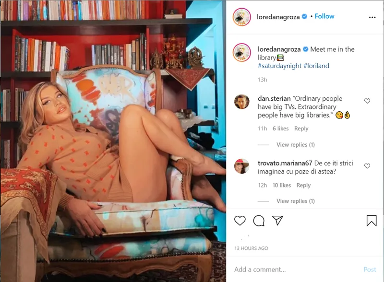Share the post via paper plane icon
The height and width of the screenshot is (282, 384).
(277, 220)
